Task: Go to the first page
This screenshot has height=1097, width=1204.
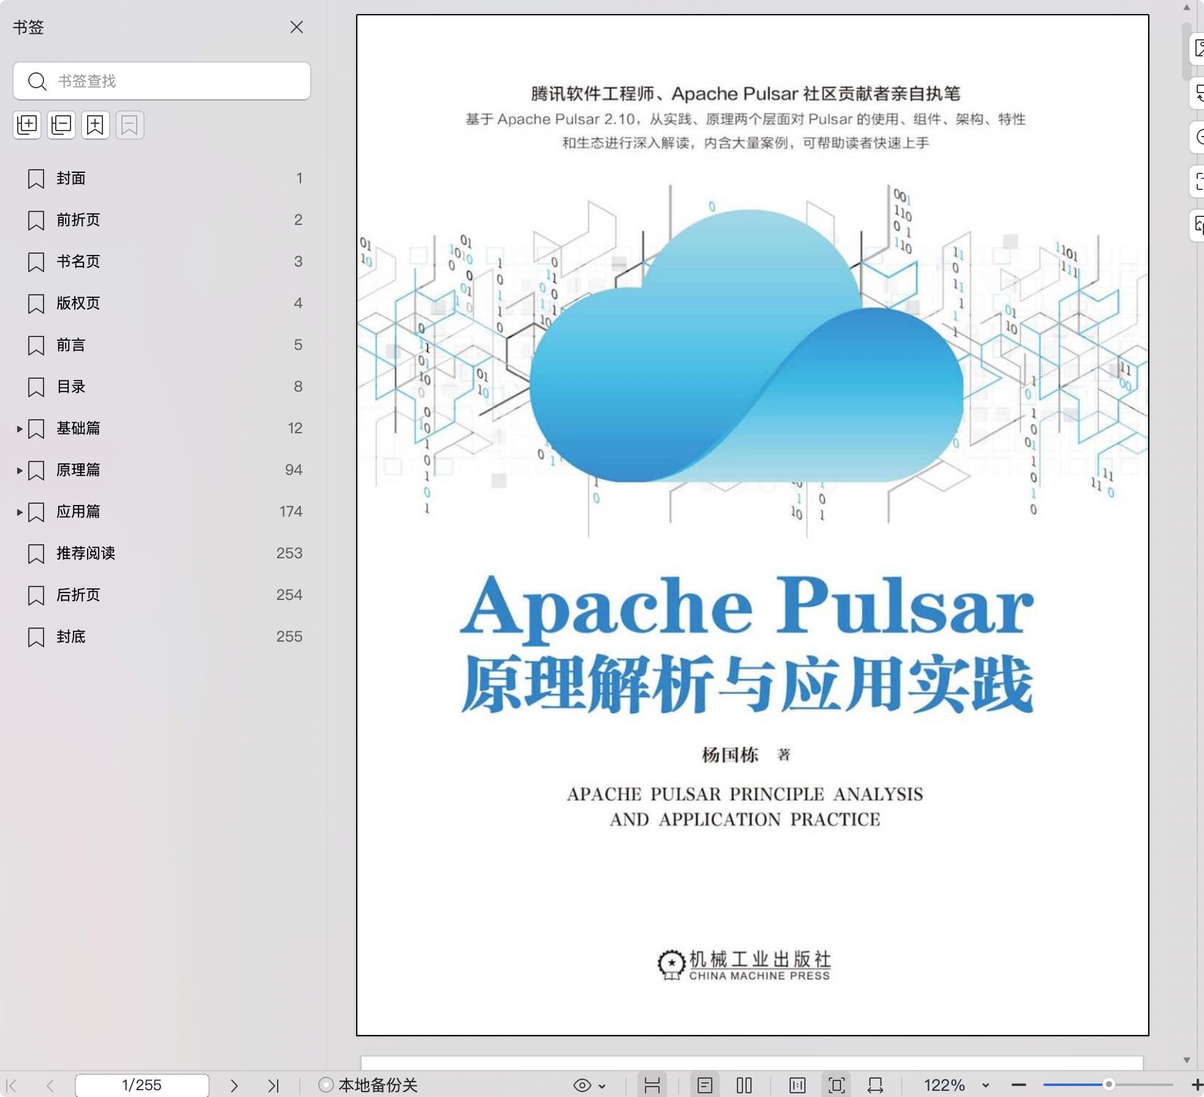Action: tap(12, 1085)
